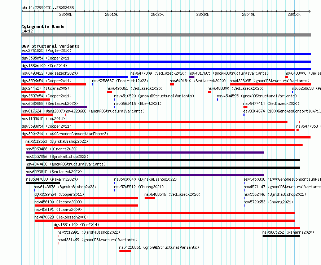Image resolution: width=321 pixels, height=265 pixels.
Task: Click purple bar under nsv6580888
Action: (54, 107)
